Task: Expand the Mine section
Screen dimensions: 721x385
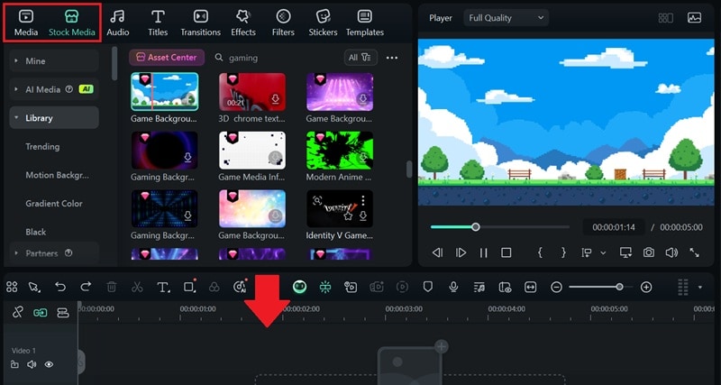Action: 54,60
